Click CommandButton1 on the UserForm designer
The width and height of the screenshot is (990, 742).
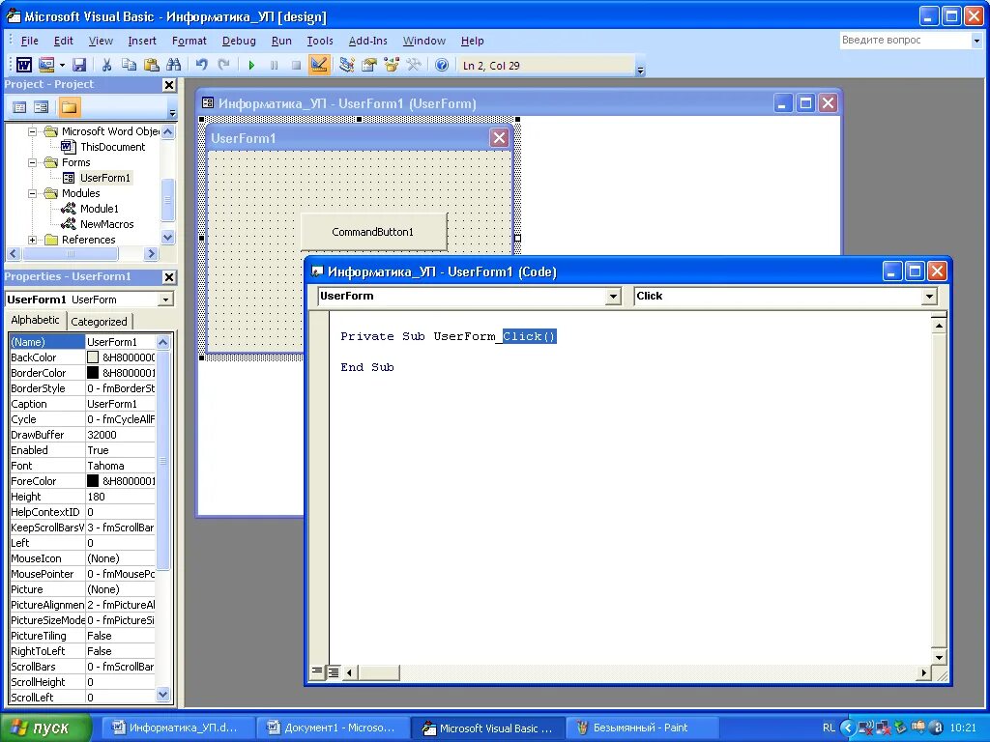pyautogui.click(x=373, y=232)
